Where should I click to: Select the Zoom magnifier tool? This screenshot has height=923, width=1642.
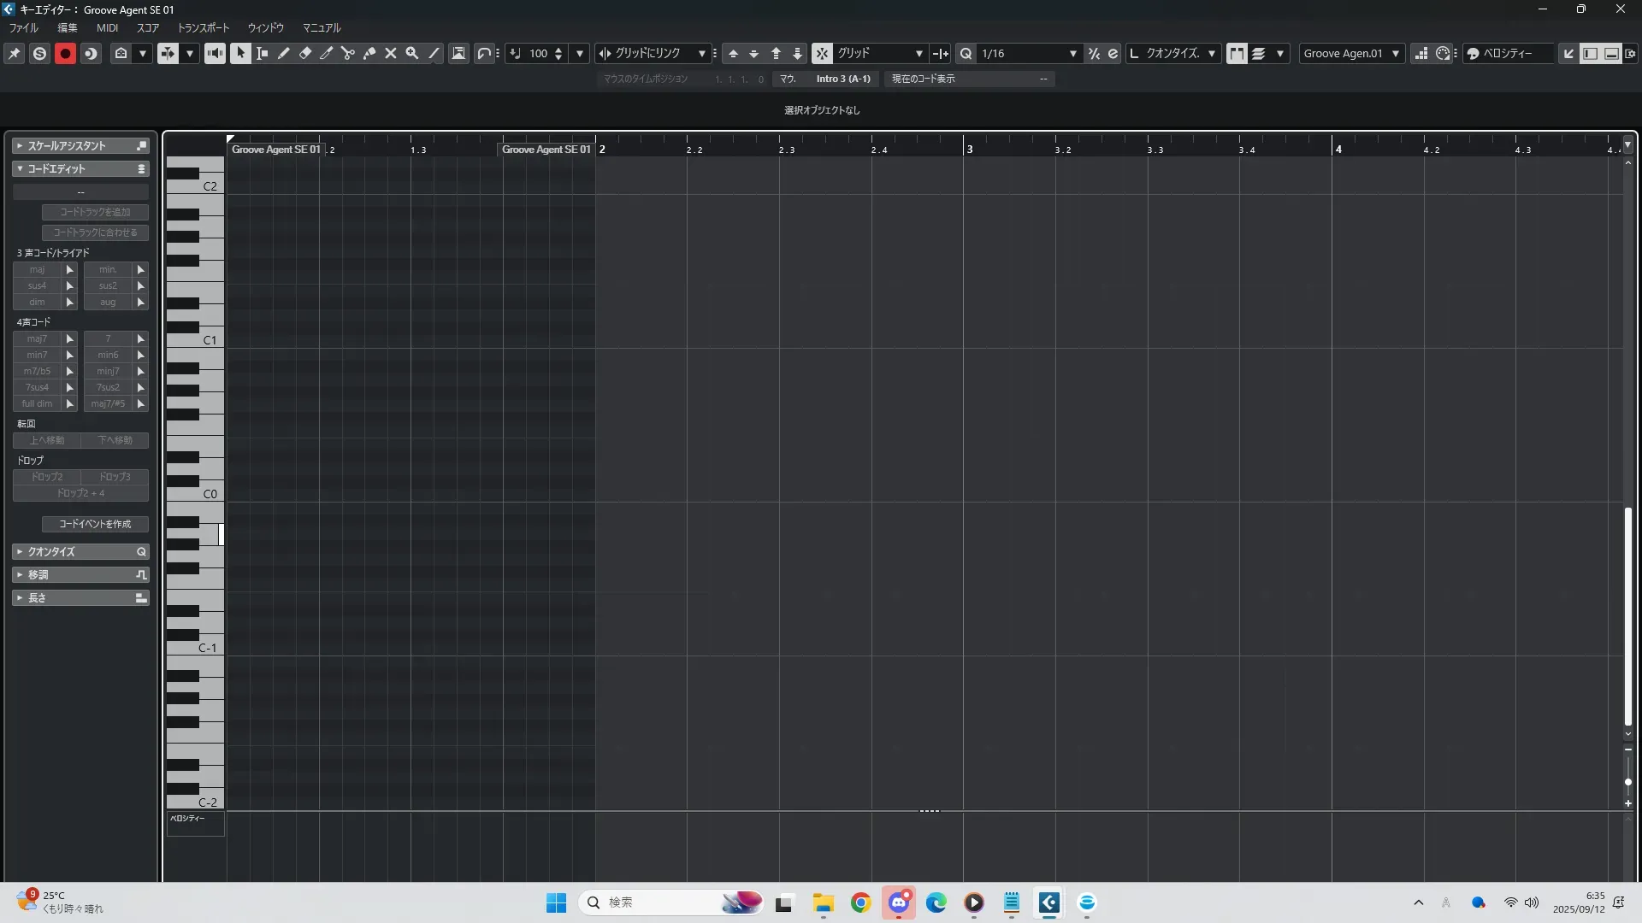point(412,53)
